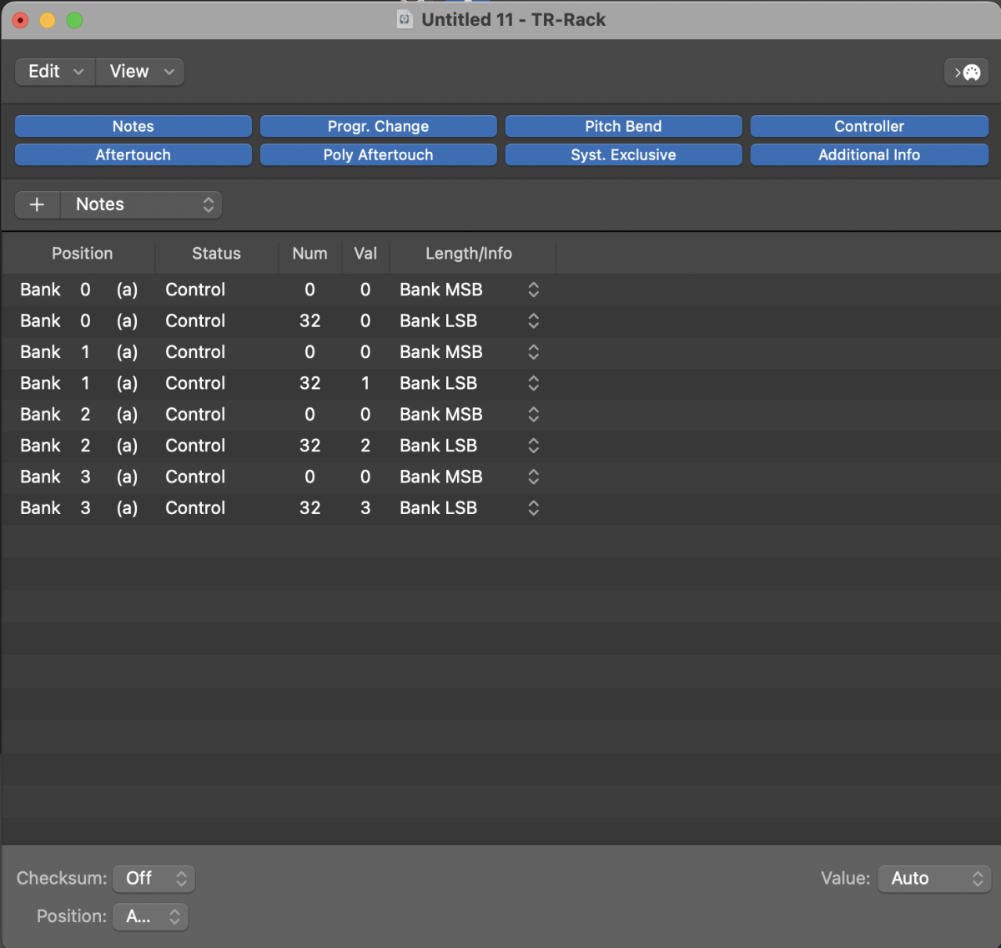The height and width of the screenshot is (948, 1001).
Task: Select Bank 3 position in last row
Action: click(79, 507)
